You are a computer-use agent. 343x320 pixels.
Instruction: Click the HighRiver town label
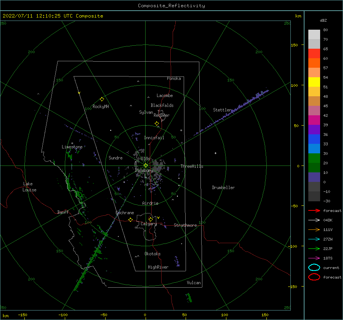click(158, 267)
